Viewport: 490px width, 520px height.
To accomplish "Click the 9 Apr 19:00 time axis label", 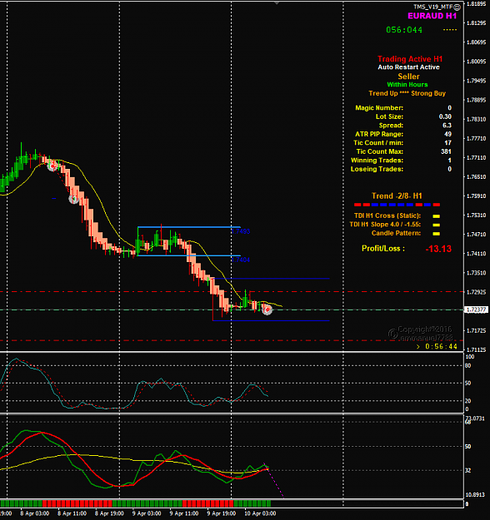I will pos(221,513).
